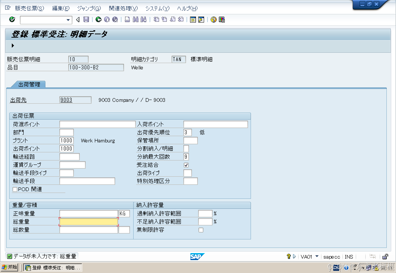Click the 入荷ポイント input field

click(216, 124)
